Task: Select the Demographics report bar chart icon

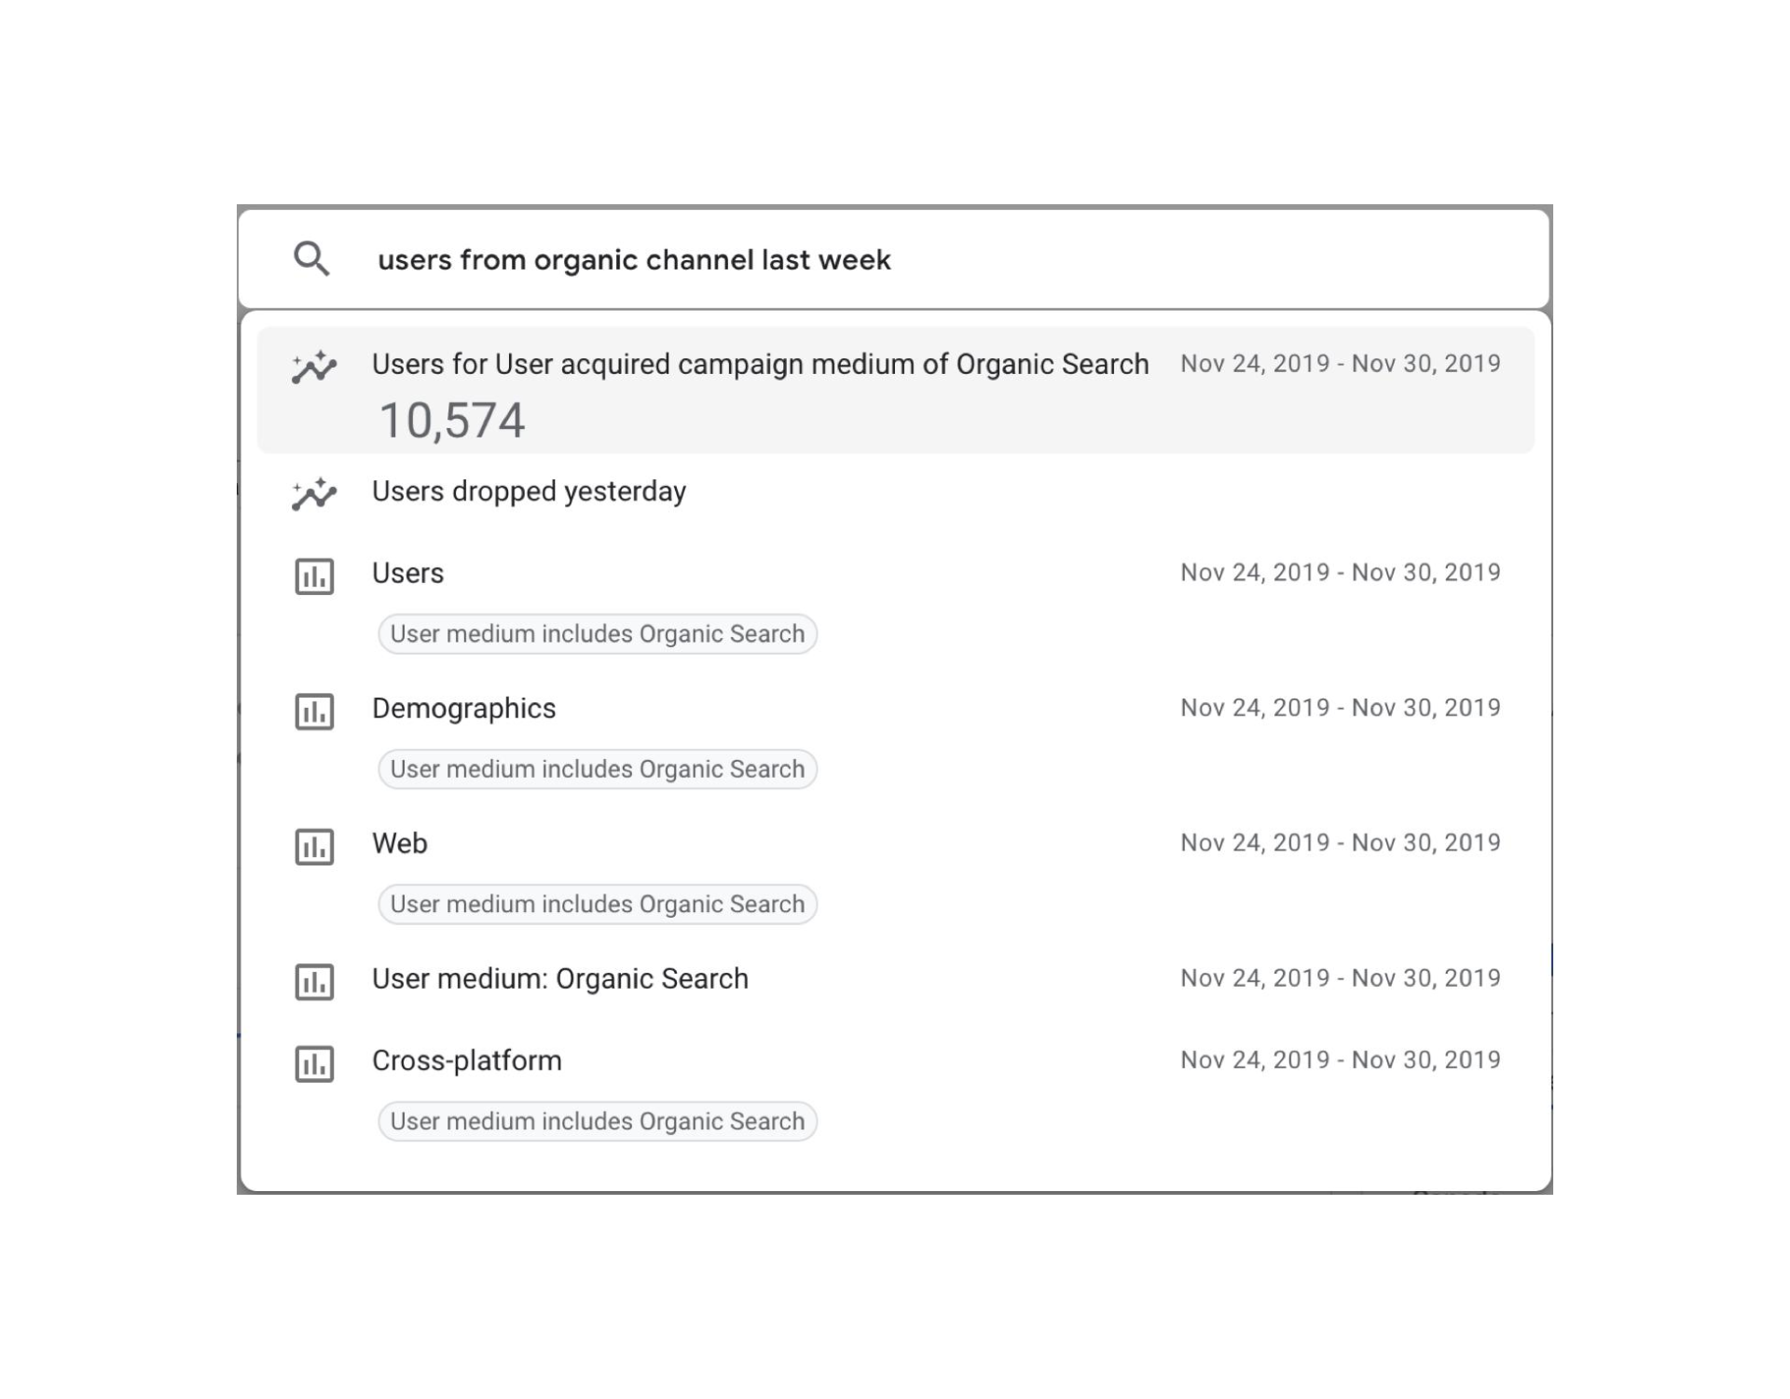Action: (x=314, y=712)
